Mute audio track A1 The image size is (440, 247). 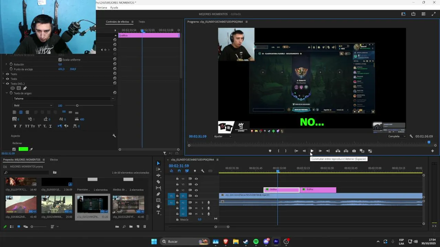tap(196, 202)
